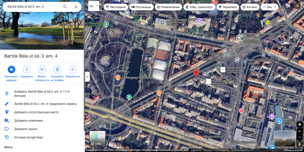Screen dimensions: 304x152
Task: Open Hemingway Restaurant marker
Action: [x=118, y=77]
